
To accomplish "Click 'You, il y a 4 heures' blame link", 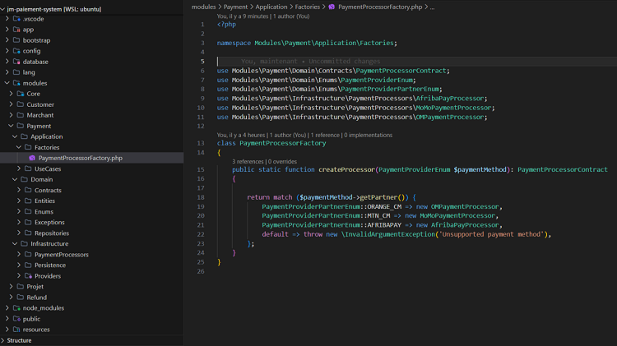I will (241, 135).
